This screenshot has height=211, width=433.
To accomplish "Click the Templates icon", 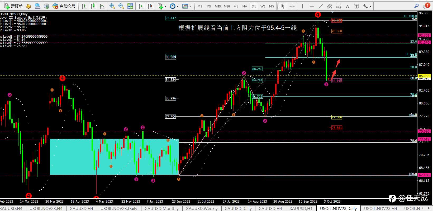I will point(185,6).
